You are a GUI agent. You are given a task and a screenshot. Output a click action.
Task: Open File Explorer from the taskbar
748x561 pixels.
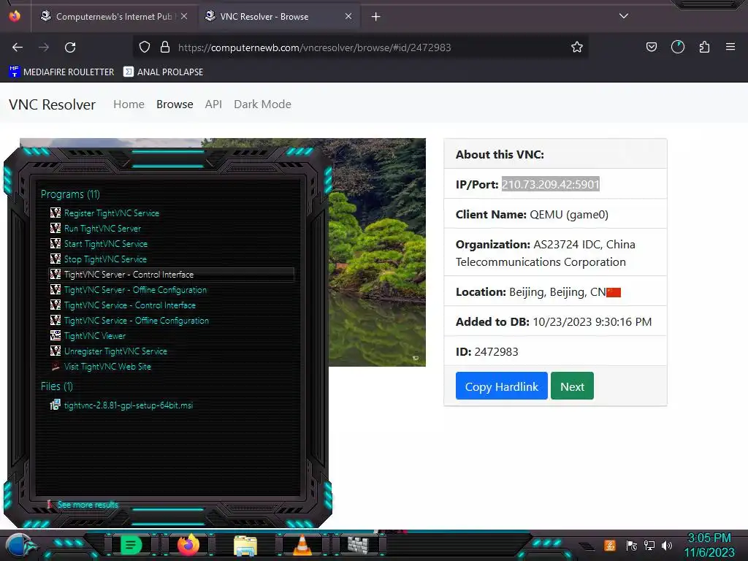coord(245,545)
